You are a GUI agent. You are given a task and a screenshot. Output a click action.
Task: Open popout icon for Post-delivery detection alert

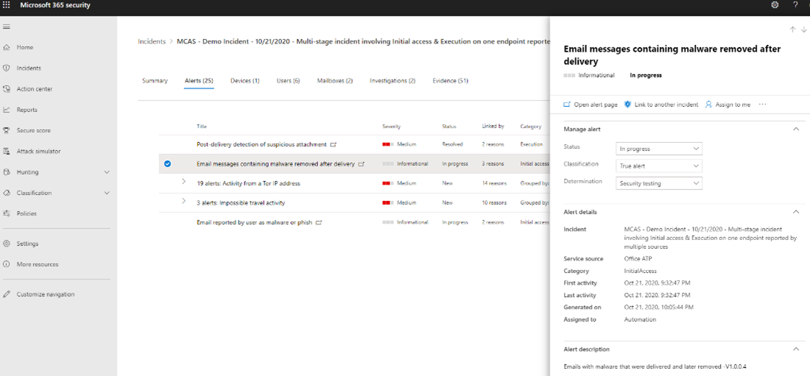click(x=333, y=145)
